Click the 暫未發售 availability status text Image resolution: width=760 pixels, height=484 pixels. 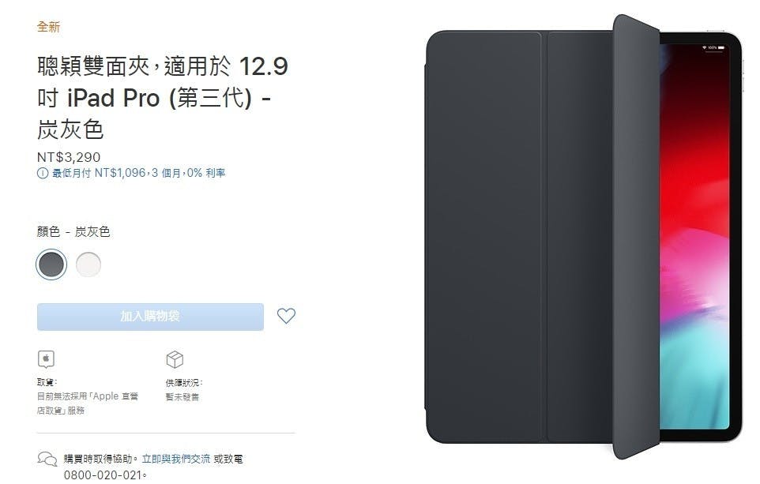pos(182,397)
